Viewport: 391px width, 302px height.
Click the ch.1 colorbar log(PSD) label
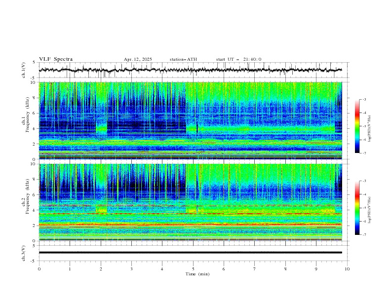click(x=369, y=129)
